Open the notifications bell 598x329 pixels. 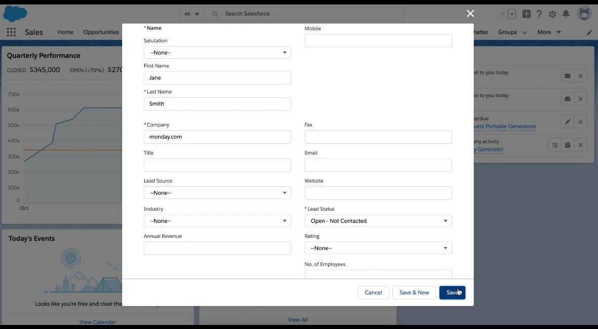[x=566, y=15]
